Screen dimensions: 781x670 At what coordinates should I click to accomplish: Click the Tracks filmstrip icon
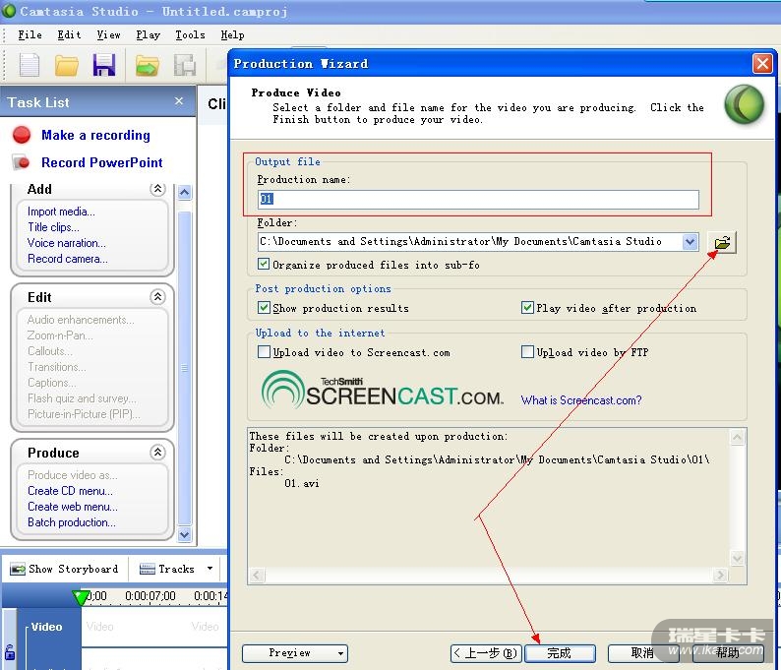[x=147, y=569]
